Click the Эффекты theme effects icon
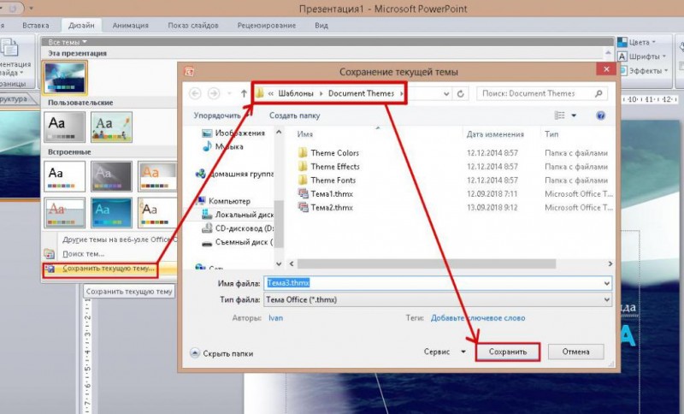684x414 pixels. pyautogui.click(x=622, y=70)
